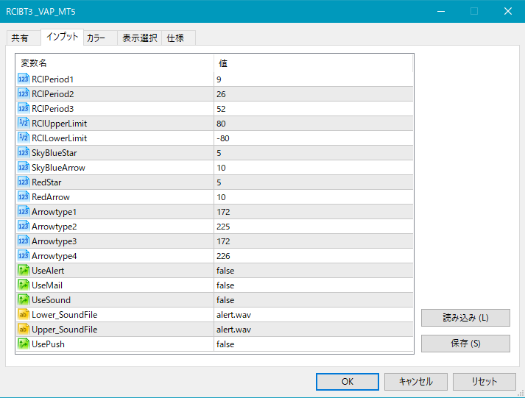Minimize the RCIBT3_VAP_MT5 dialog
Viewport: 525px width, 398px height.
[x=441, y=11]
